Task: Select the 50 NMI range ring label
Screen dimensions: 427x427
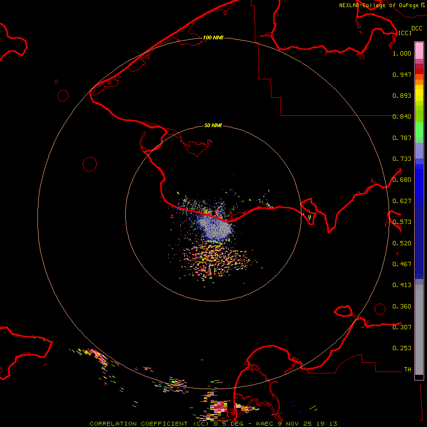Action: (x=213, y=125)
